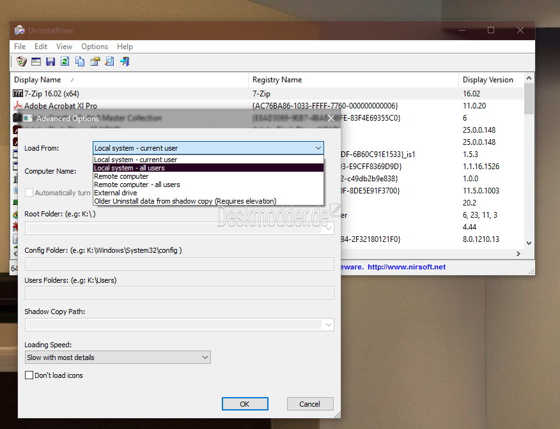Click the vertical scrollbar down arrow
Image resolution: width=560 pixels, height=429 pixels.
tap(529, 243)
